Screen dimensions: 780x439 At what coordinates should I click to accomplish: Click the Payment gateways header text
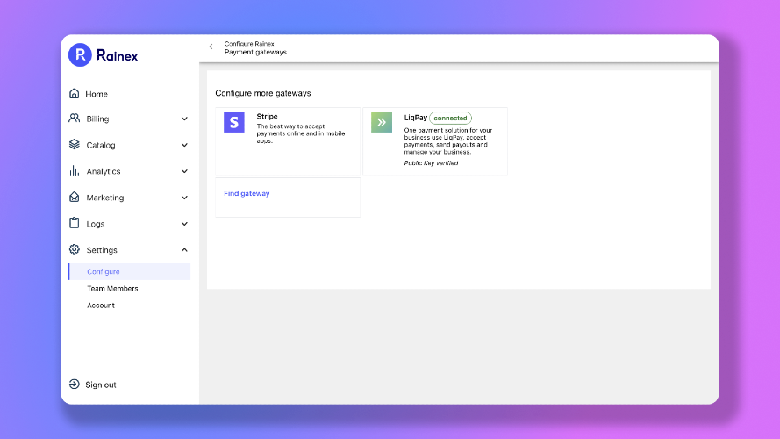255,53
